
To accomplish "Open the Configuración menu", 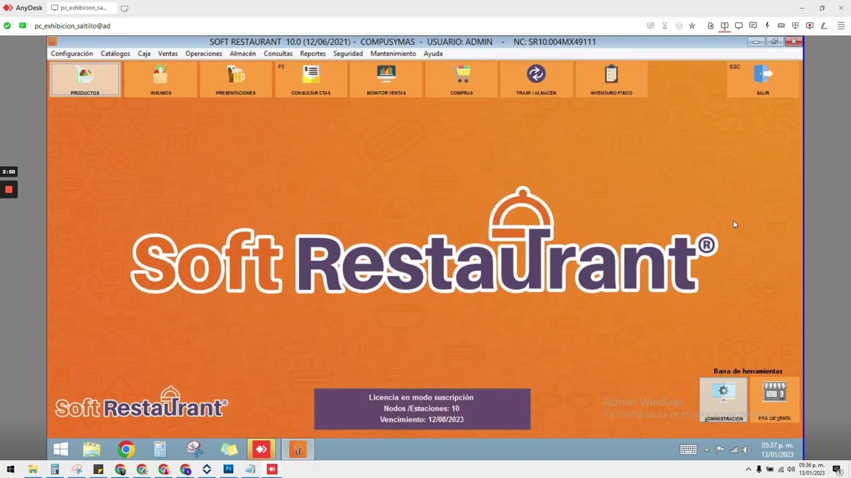I will (72, 54).
